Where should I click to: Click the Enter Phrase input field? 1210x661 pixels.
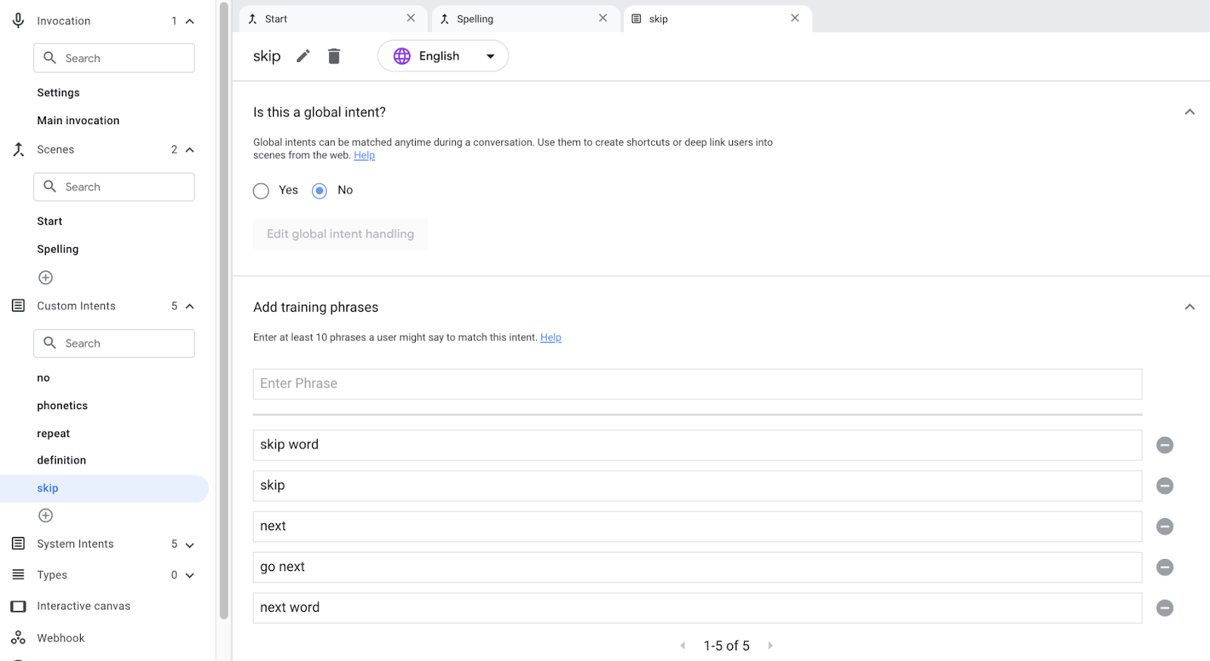coord(697,384)
